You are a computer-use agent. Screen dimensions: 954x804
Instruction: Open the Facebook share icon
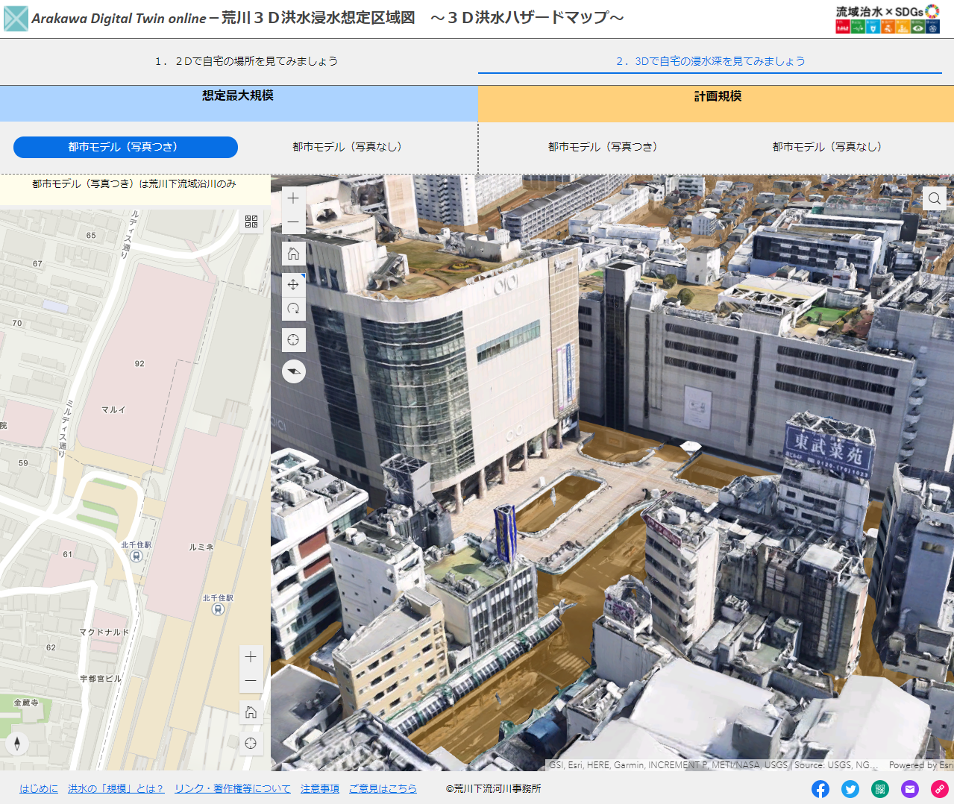pyautogui.click(x=820, y=789)
